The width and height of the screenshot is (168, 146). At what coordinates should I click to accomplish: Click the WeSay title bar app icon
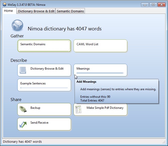4,5
